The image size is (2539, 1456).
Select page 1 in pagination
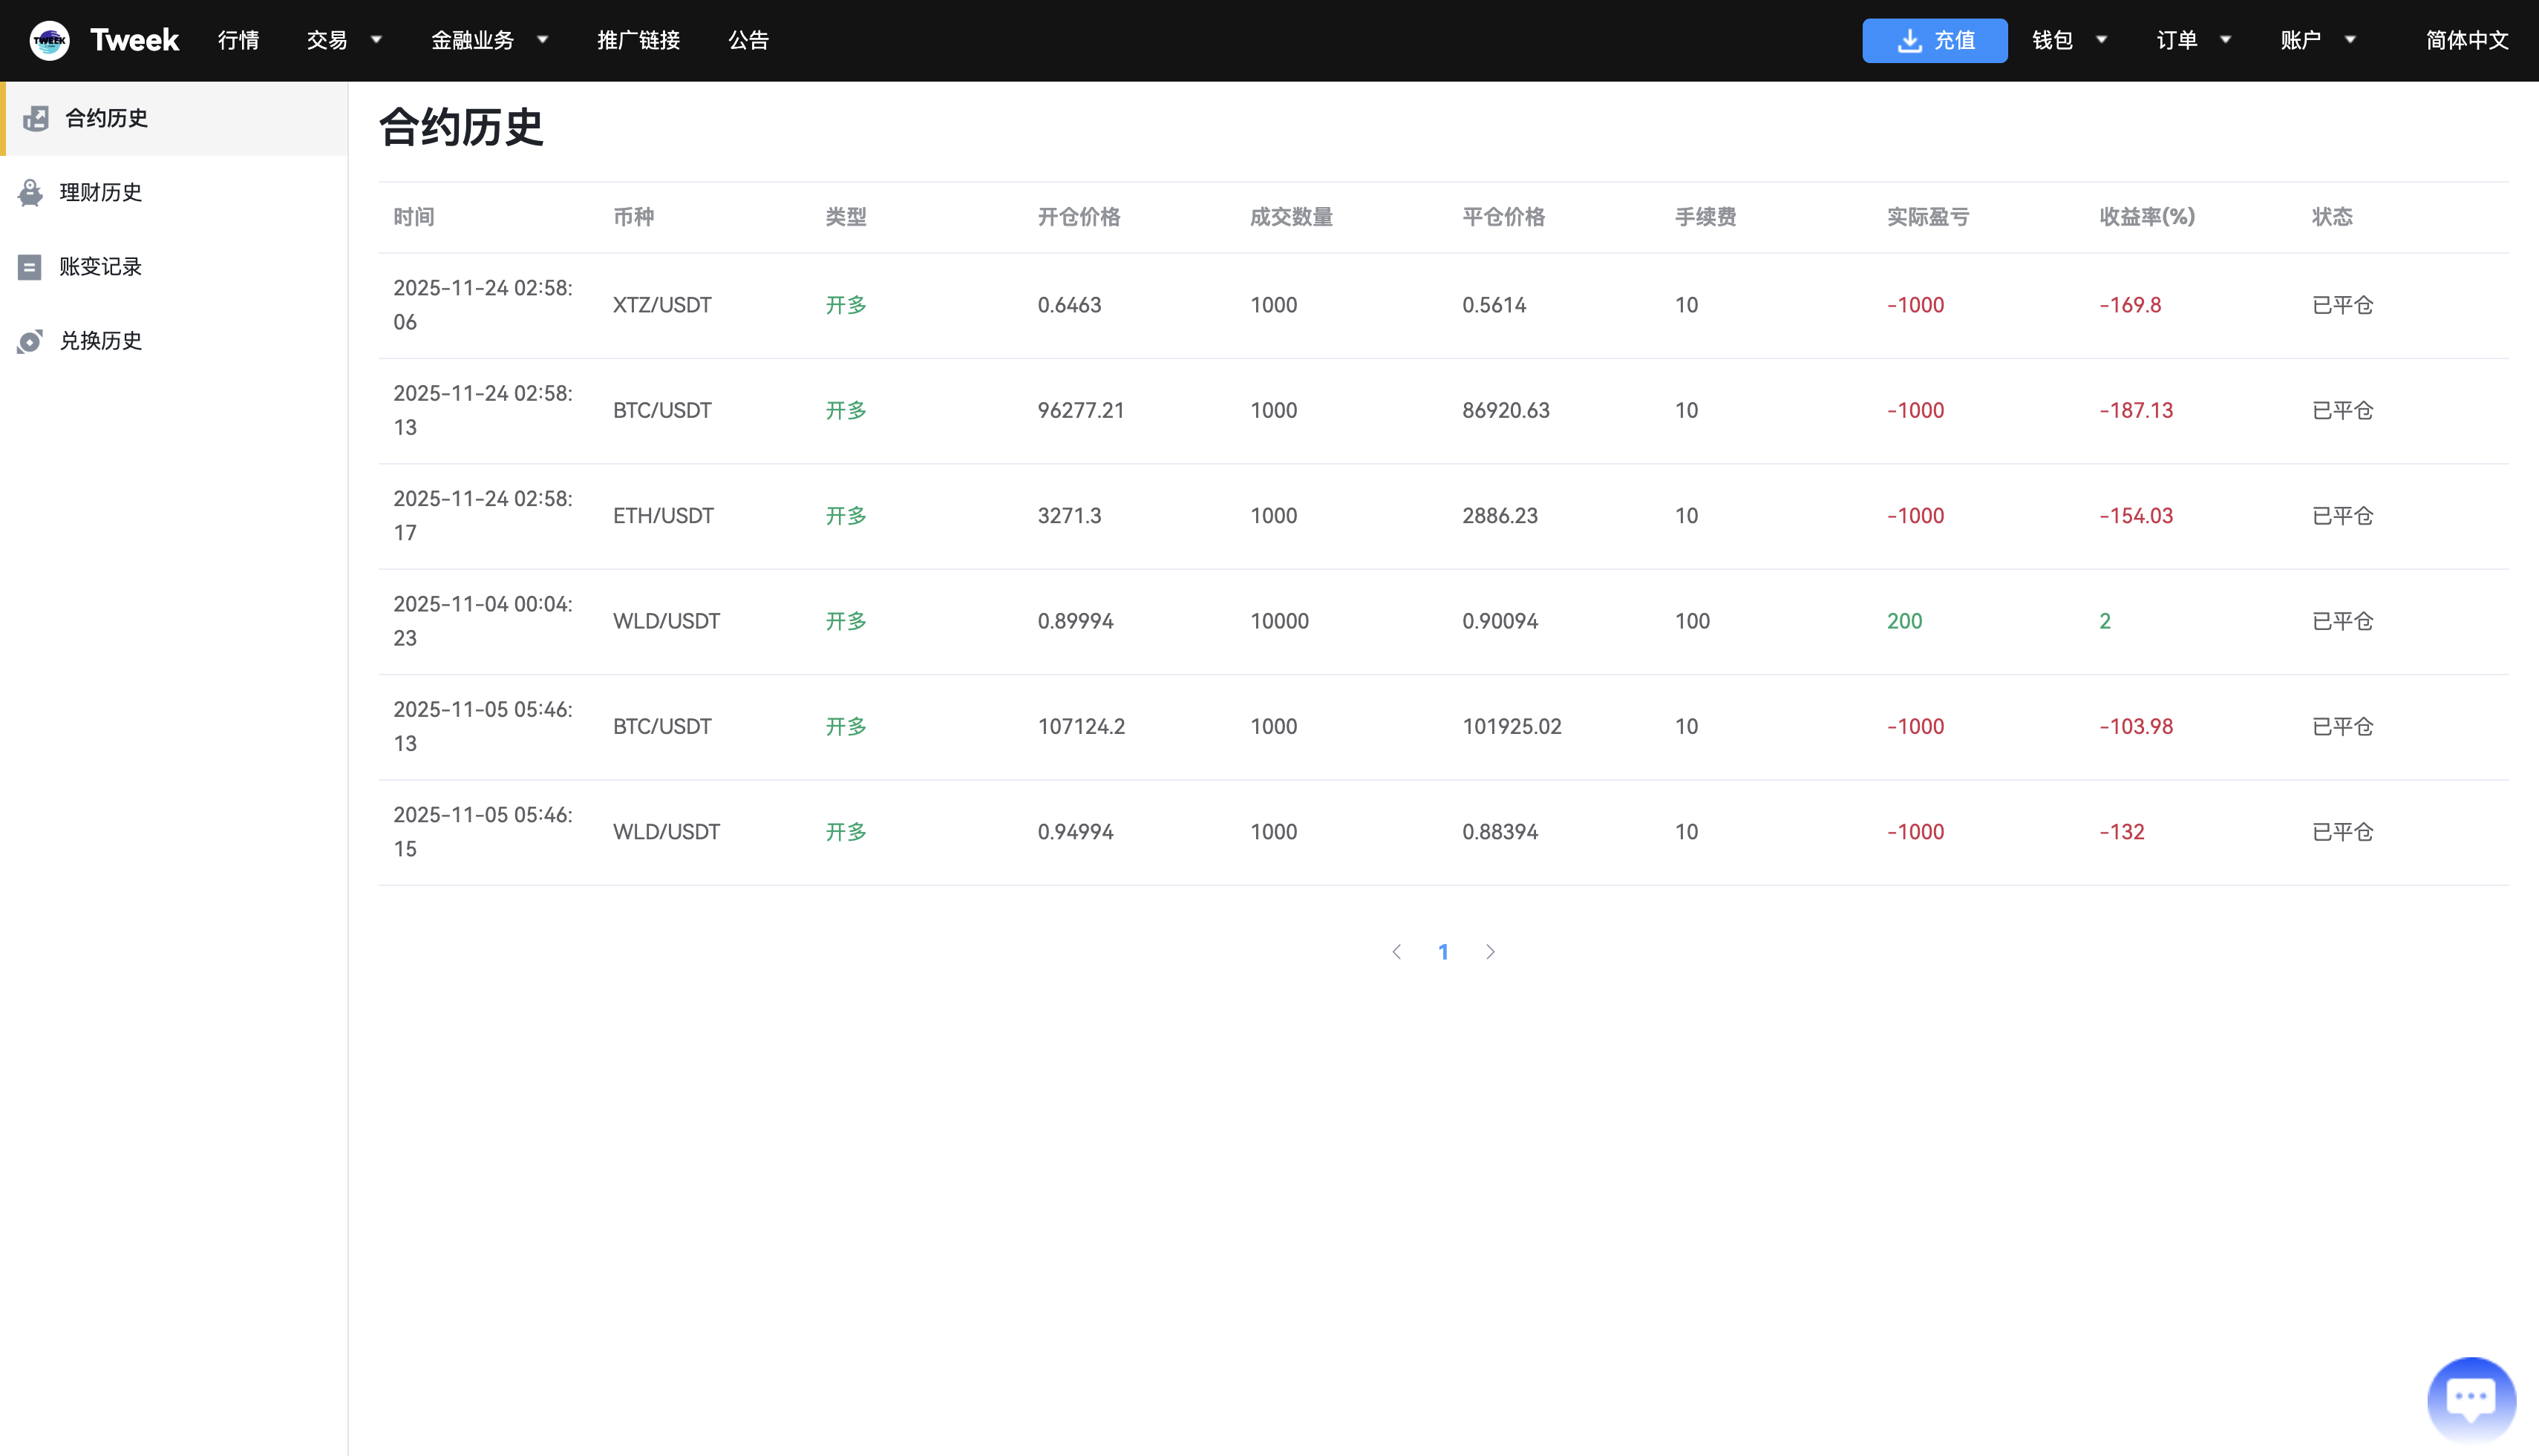[1443, 951]
